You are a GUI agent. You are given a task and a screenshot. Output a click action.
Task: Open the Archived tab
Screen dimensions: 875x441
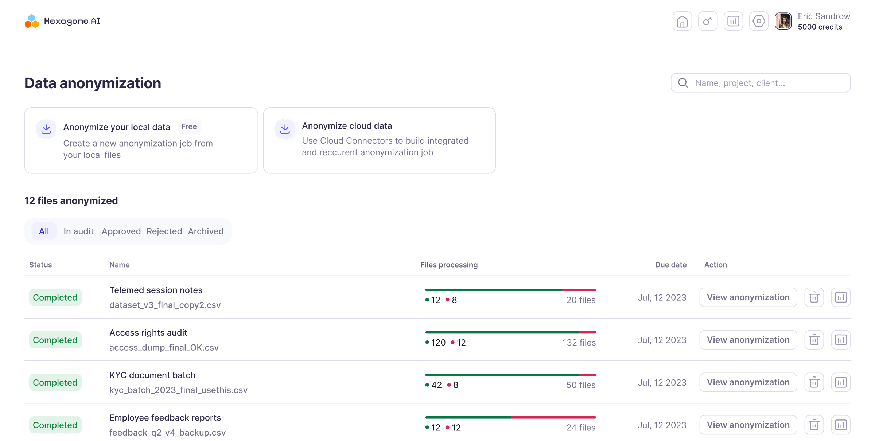point(206,231)
